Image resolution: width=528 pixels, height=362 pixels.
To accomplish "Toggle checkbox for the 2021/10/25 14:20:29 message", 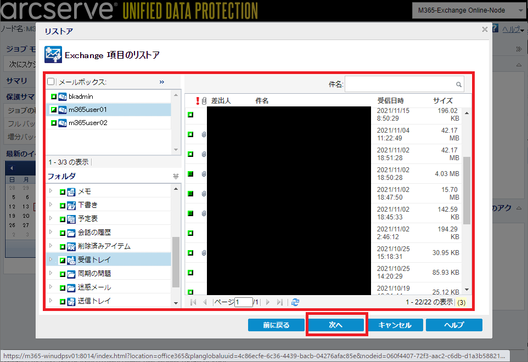I will pos(190,273).
